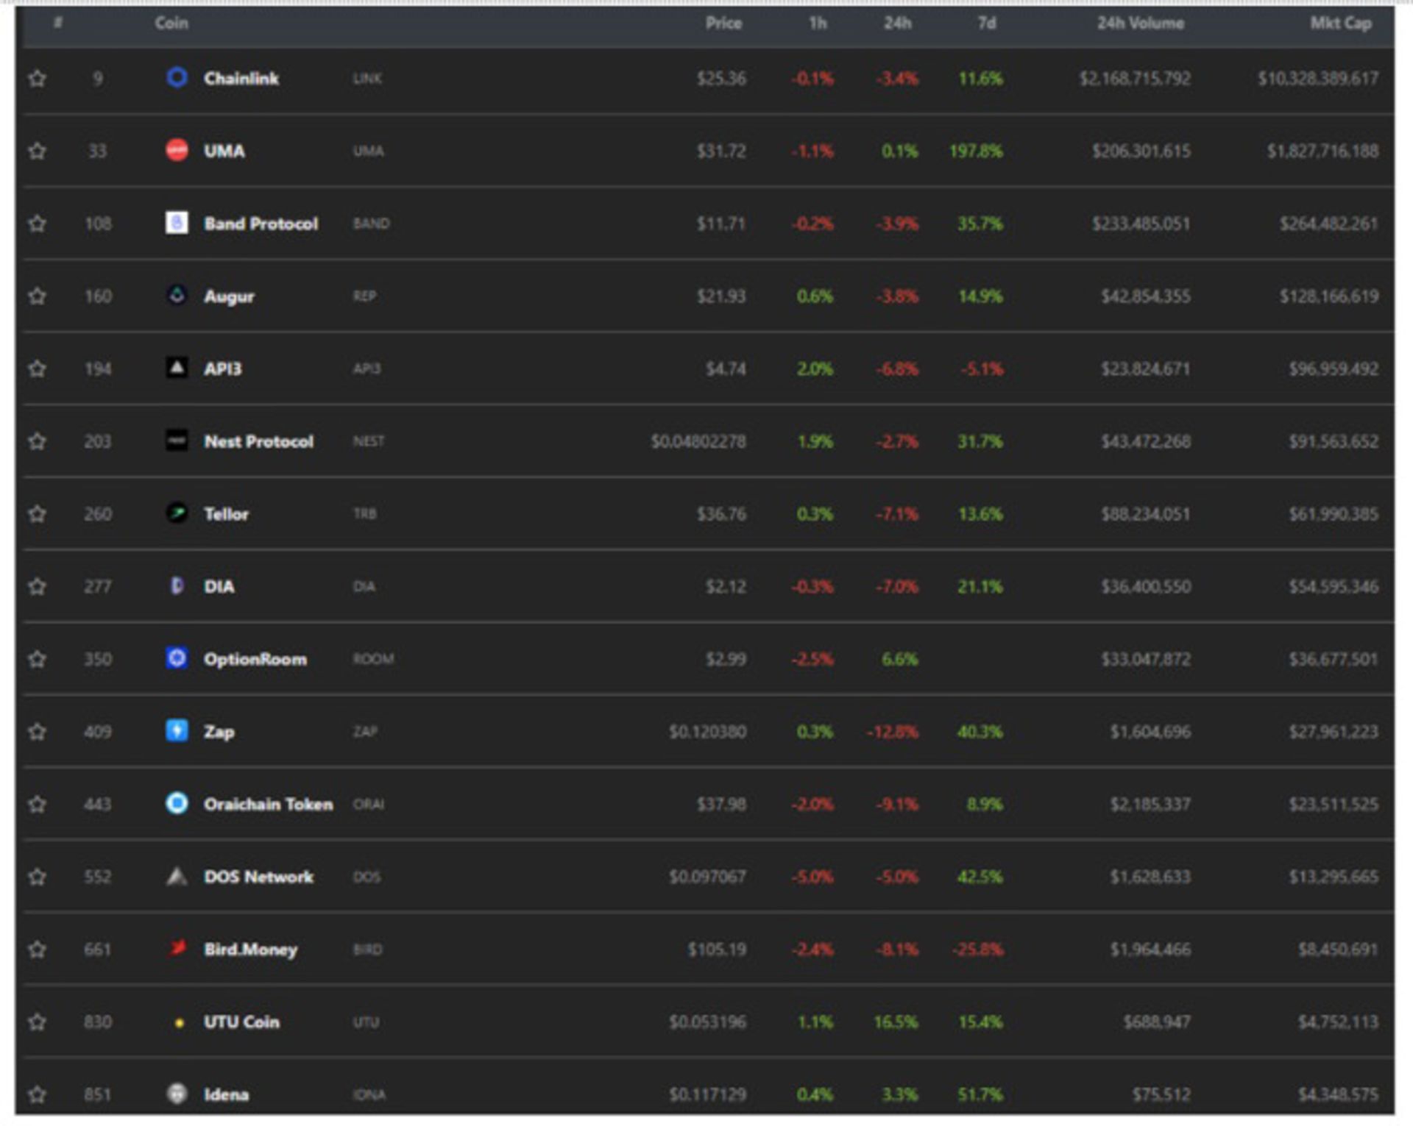Click the Zap lightning logo icon
The width and height of the screenshot is (1413, 1126).
point(177,730)
